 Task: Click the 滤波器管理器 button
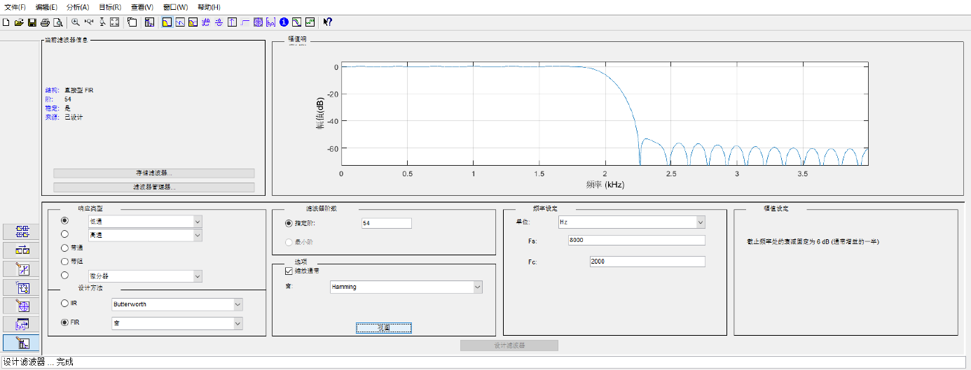coord(153,187)
